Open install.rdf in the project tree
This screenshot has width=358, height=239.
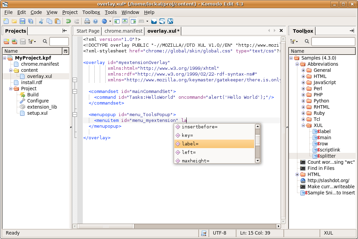pyautogui.click(x=32, y=82)
